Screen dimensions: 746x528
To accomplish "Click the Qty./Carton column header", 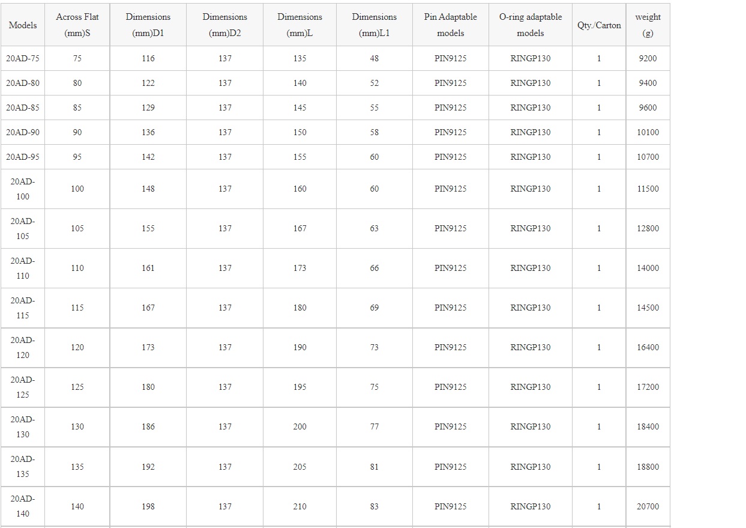I will coord(599,25).
